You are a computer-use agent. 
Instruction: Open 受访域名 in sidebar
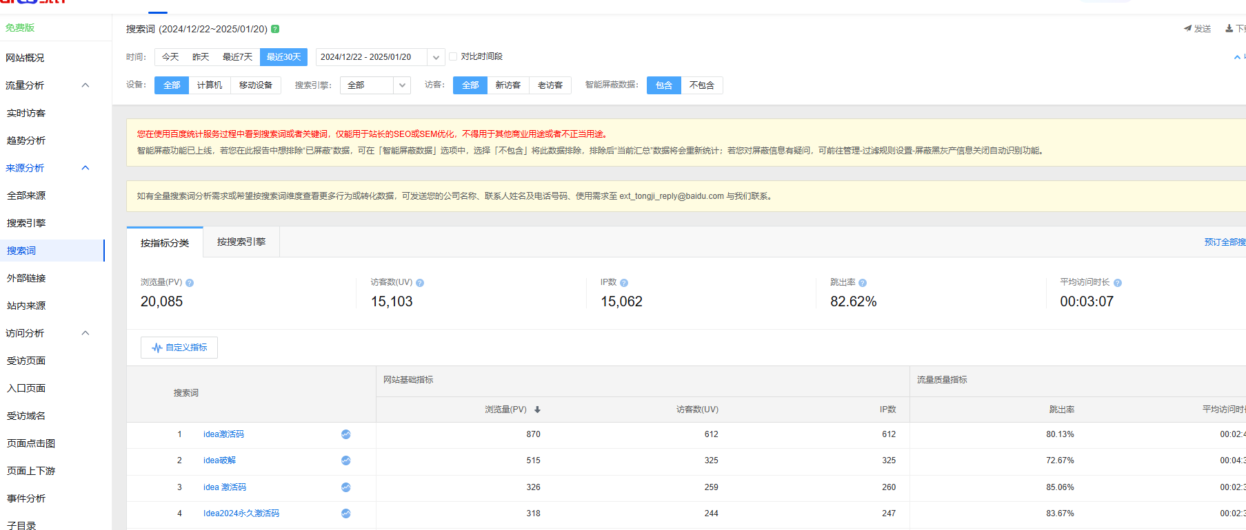[26, 416]
